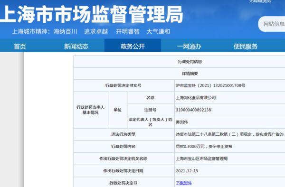The width and height of the screenshot is (285, 187).
Task: Select the decision date 2021-12-15
Action: click(187, 171)
